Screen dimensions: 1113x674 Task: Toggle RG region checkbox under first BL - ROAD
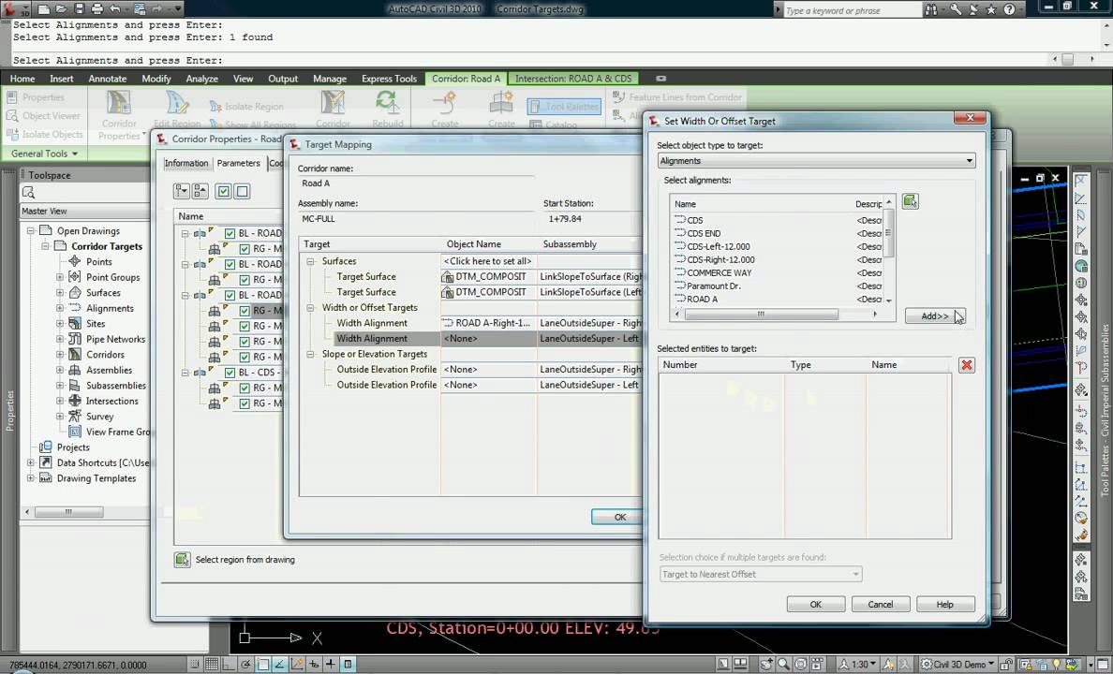pos(245,249)
